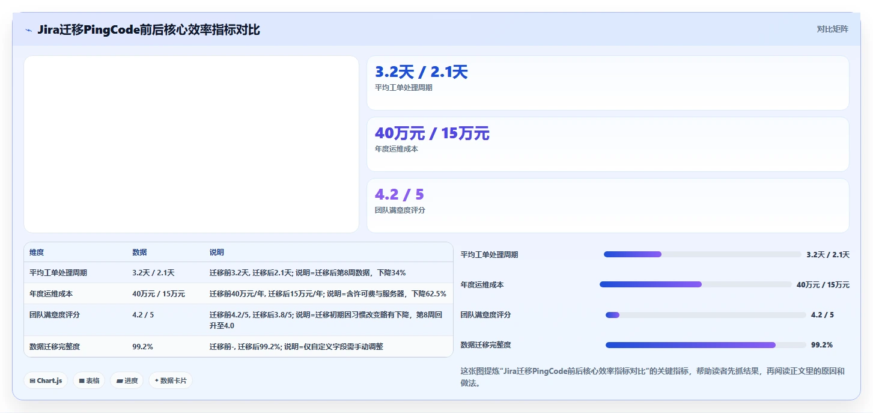Click the 数据 column header
Screen dimensions: 873x413
tap(139, 252)
